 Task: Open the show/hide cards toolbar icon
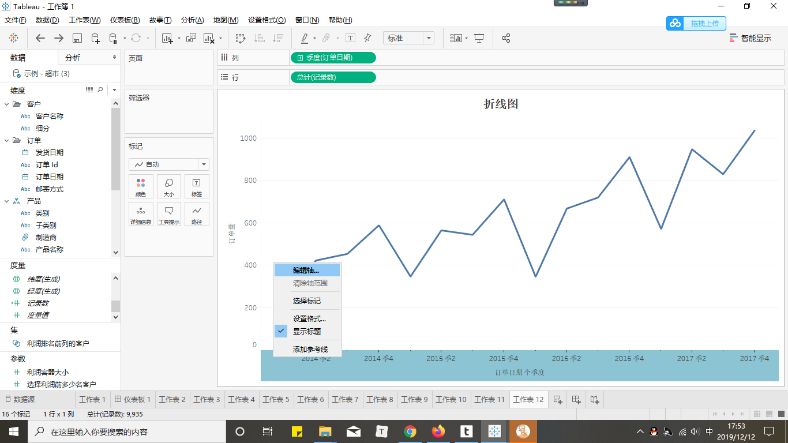[x=456, y=38]
